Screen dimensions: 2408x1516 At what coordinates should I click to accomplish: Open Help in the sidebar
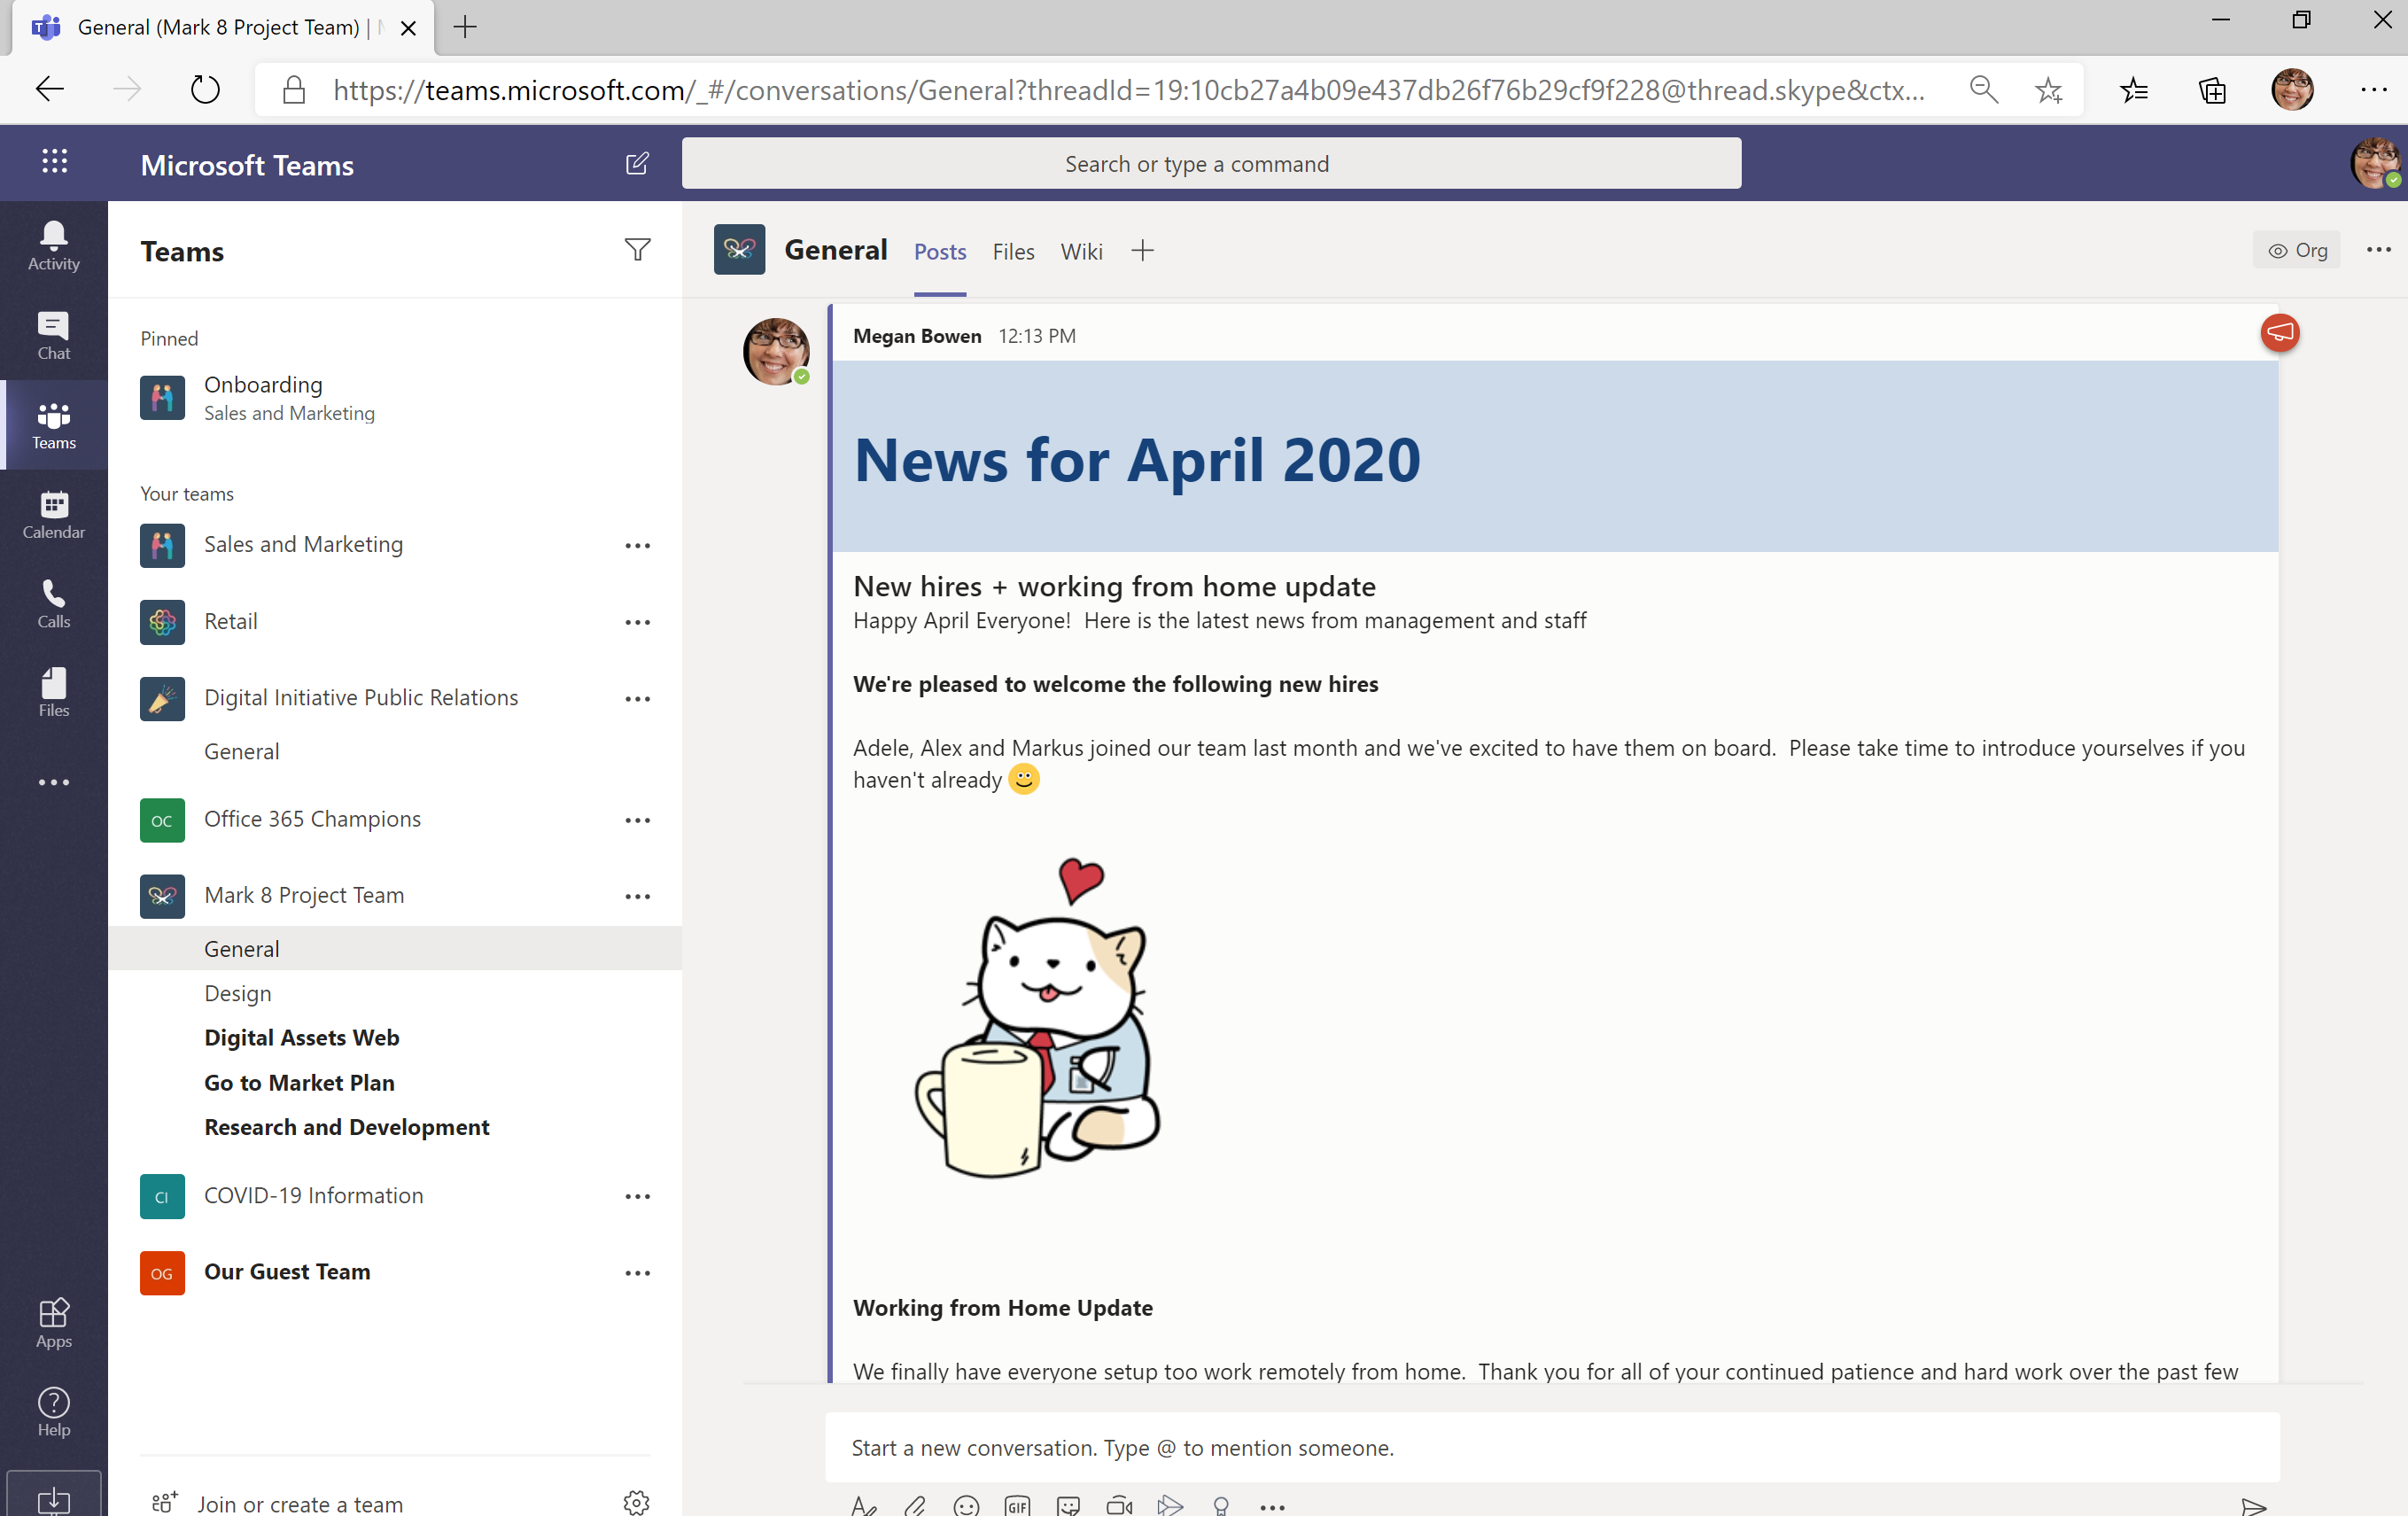click(x=54, y=1411)
